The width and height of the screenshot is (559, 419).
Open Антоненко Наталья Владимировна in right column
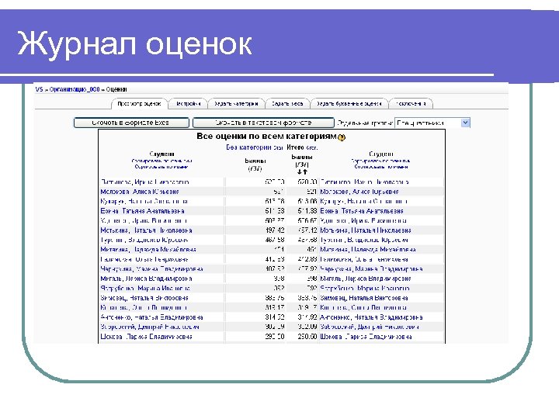[x=371, y=317]
